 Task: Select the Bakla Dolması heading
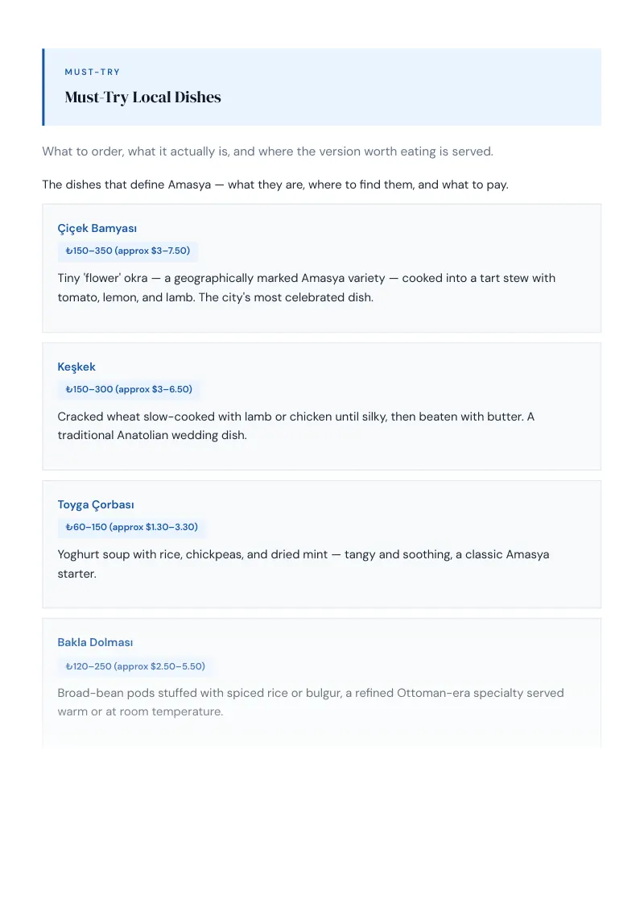click(95, 643)
